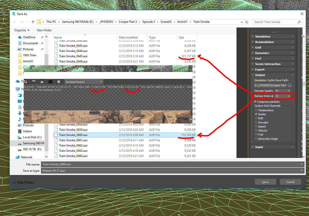The width and height of the screenshot is (309, 216).
Task: Open OneDrive in navigation pane
Action: pos(29,37)
